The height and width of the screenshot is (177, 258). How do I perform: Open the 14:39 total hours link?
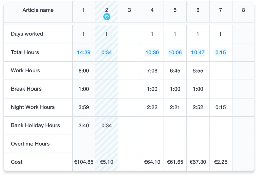point(84,52)
